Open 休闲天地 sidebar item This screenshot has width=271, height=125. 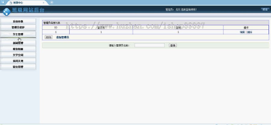click(x=18, y=61)
